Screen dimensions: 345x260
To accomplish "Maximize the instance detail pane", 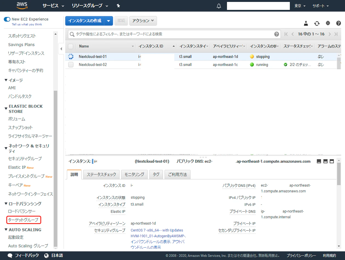I will pos(332,161).
